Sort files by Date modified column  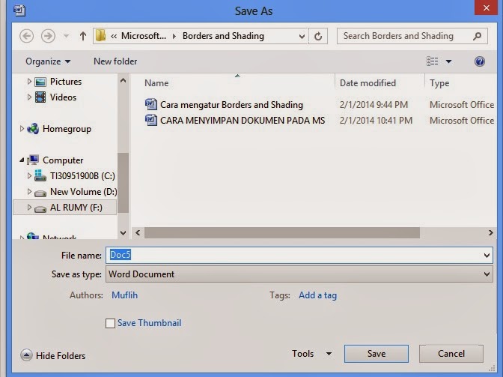[x=368, y=83]
